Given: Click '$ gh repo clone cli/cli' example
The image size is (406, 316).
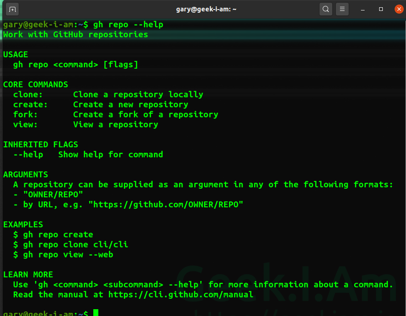Looking at the screenshot, I should coord(71,245).
